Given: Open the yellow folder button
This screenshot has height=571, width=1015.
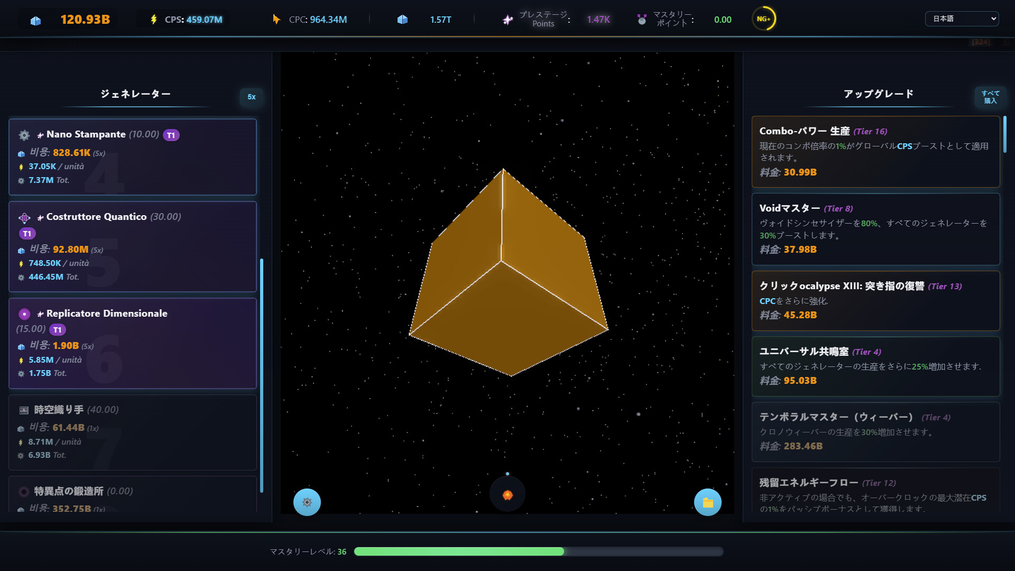Looking at the screenshot, I should pyautogui.click(x=707, y=502).
